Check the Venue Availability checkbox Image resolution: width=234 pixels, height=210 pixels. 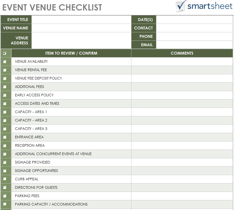[x=5, y=62]
